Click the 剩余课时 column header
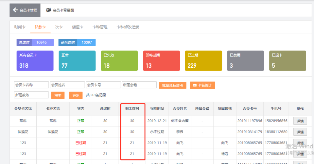The width and height of the screenshot is (314, 164). click(132, 109)
